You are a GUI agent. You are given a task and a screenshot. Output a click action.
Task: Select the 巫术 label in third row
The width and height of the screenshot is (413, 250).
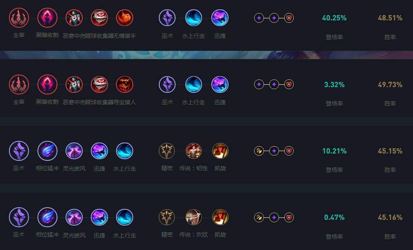coord(19,168)
